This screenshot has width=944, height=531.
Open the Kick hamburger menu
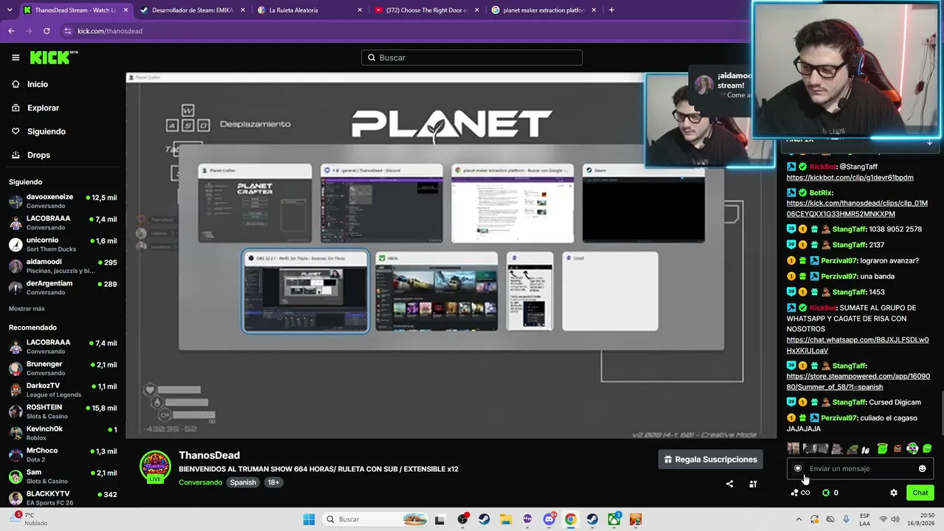(15, 58)
